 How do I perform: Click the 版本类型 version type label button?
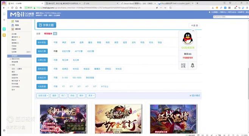click(x=42, y=42)
